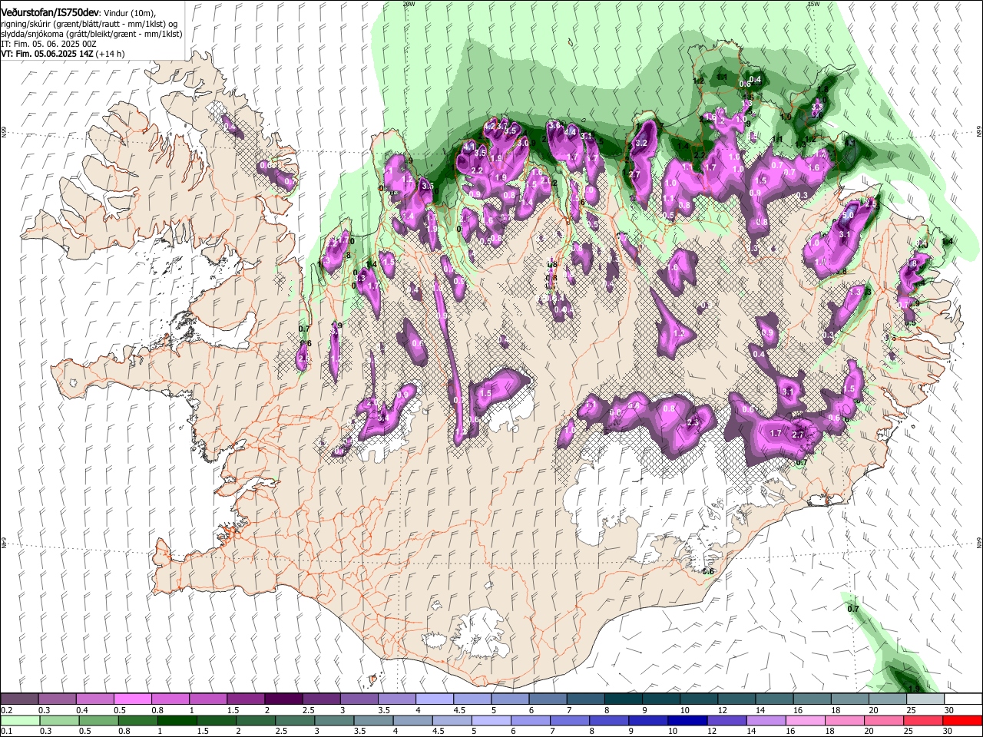Image resolution: width=983 pixels, height=737 pixels.
Task: Click the 'rigning/skúrir' legend description line
Action: pos(91,25)
